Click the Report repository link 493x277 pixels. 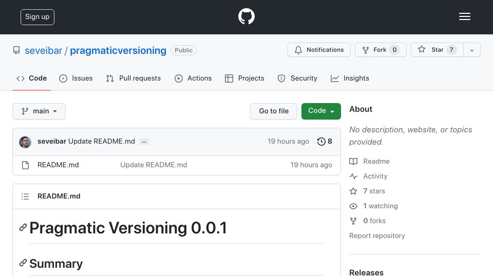pyautogui.click(x=377, y=235)
